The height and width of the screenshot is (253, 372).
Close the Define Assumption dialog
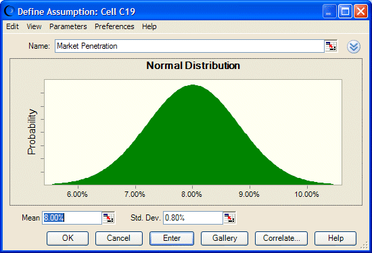(361, 11)
